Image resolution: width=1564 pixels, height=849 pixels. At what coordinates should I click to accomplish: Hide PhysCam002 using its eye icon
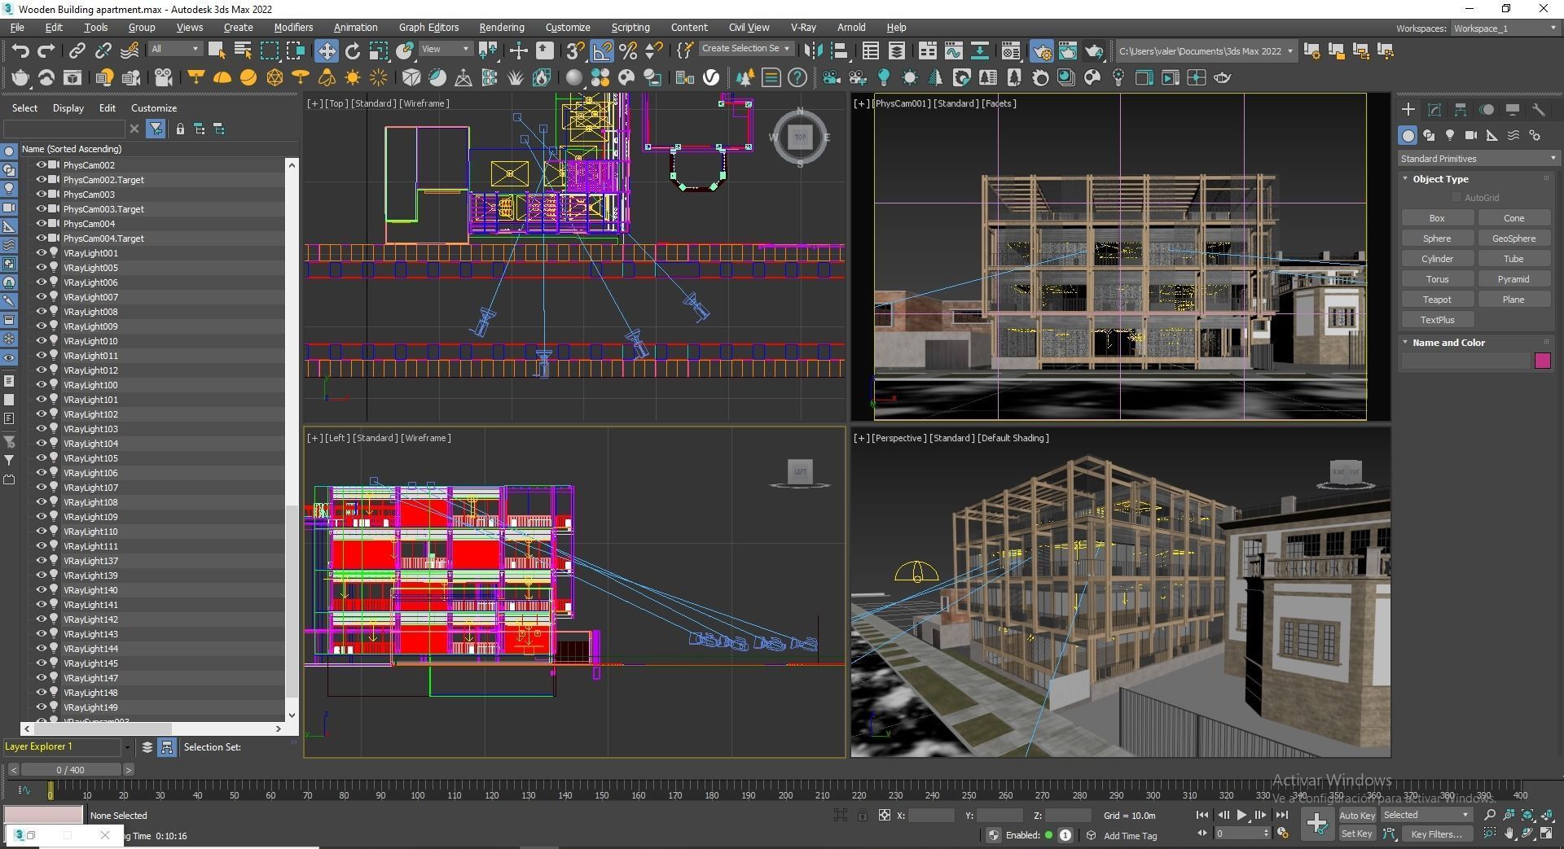pyautogui.click(x=41, y=165)
